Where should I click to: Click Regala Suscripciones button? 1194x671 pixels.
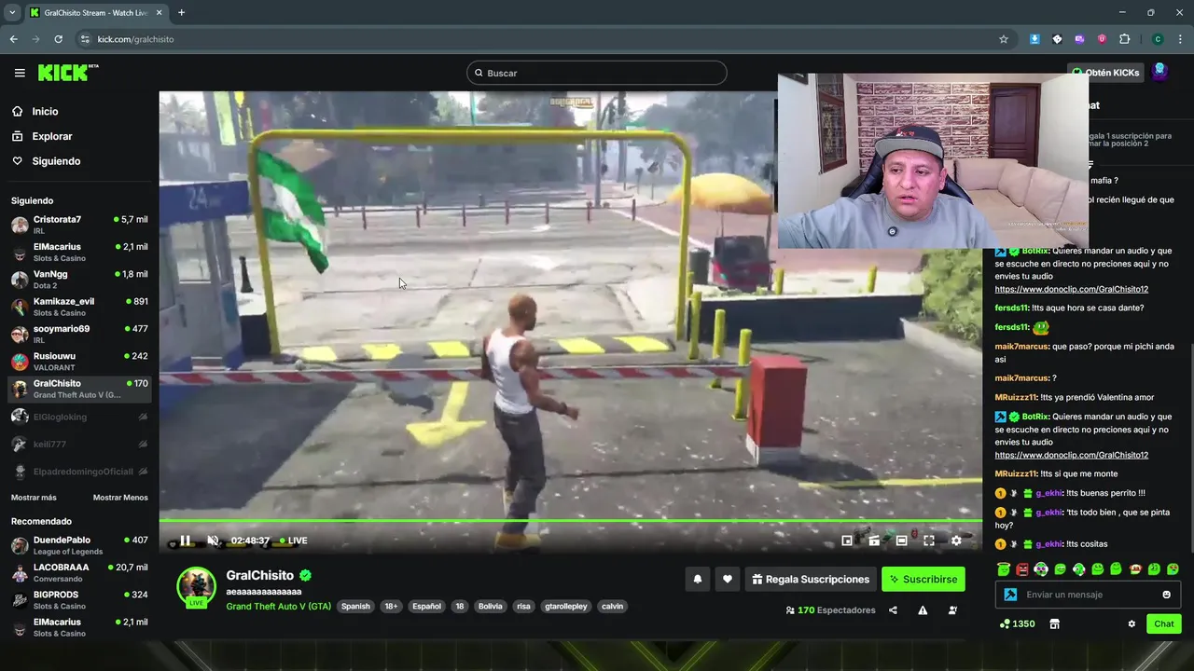811,580
